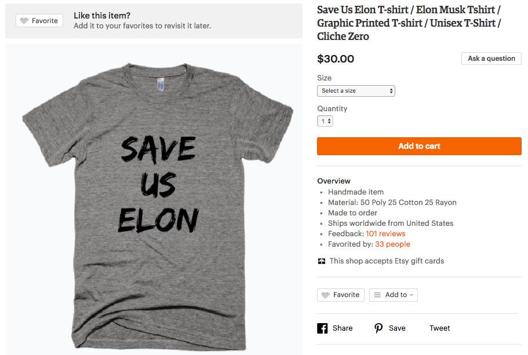
Task: Click the product title heading
Action: pyautogui.click(x=409, y=23)
